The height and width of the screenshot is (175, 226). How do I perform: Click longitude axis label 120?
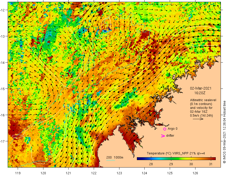43,173
